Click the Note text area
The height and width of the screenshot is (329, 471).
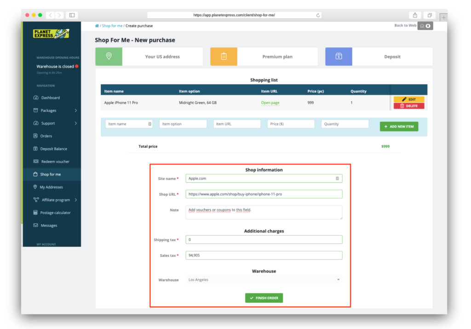[264, 213]
